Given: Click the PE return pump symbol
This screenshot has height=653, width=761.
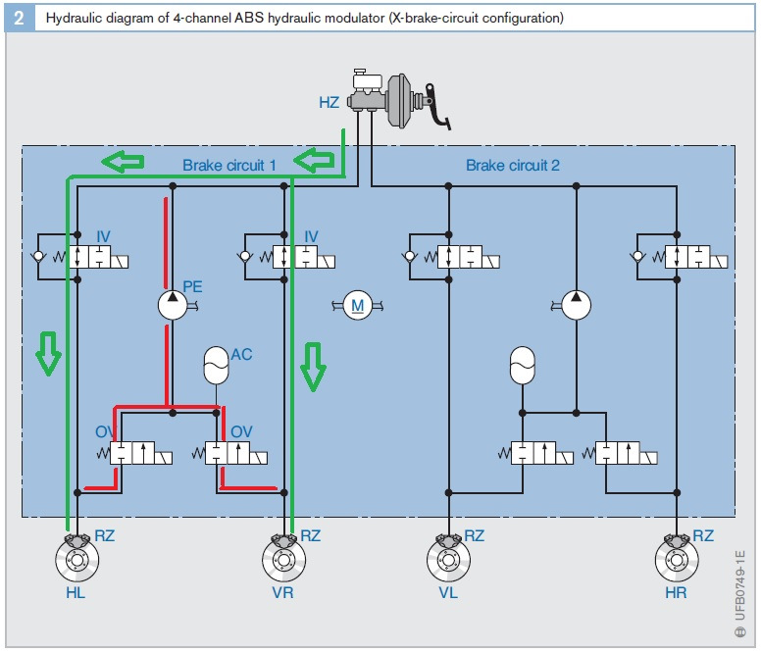Looking at the screenshot, I should point(173,305).
